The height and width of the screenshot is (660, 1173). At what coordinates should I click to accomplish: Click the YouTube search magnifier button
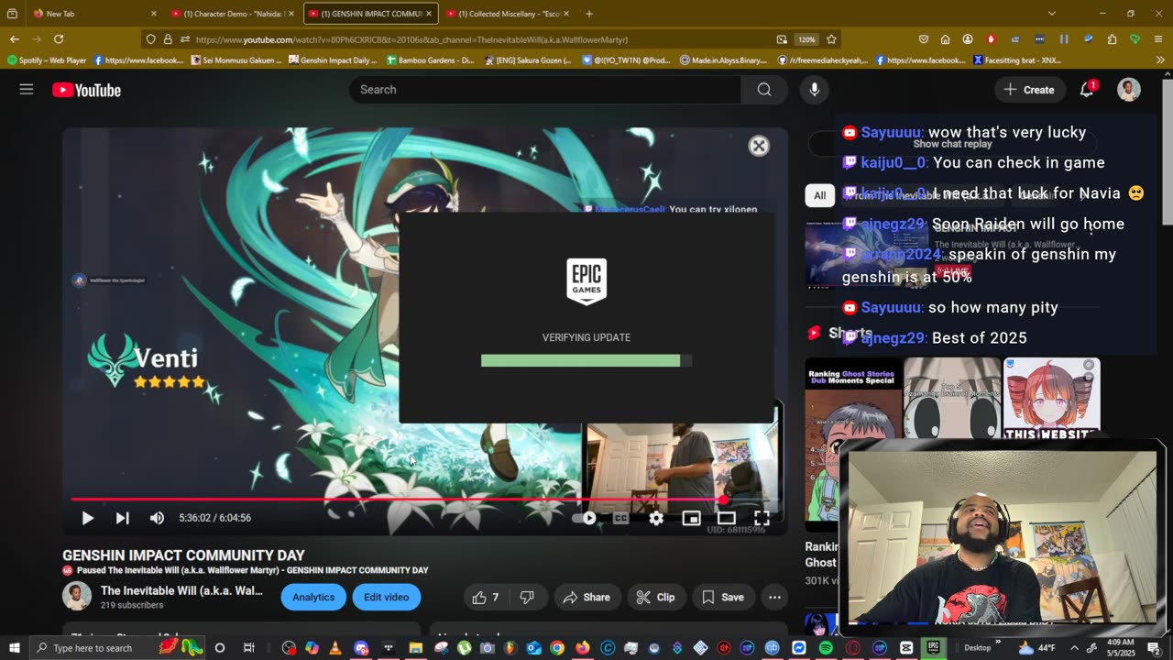764,90
